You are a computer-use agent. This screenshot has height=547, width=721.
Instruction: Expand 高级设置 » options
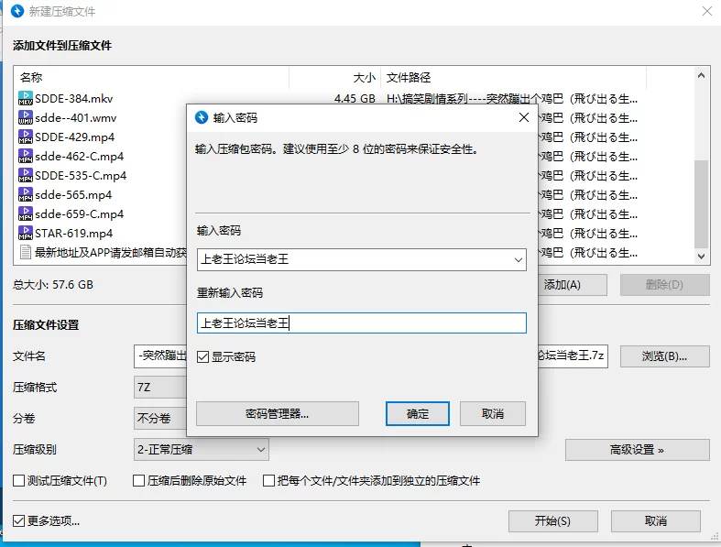(638, 450)
